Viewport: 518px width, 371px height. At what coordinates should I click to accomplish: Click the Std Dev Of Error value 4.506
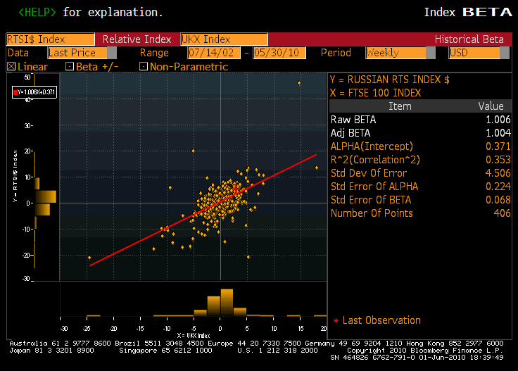(x=498, y=173)
